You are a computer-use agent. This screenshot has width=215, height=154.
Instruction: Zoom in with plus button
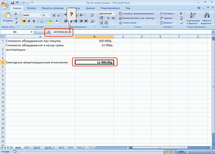click(x=212, y=152)
